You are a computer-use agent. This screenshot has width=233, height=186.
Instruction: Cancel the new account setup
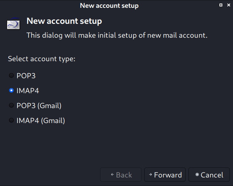209,175
